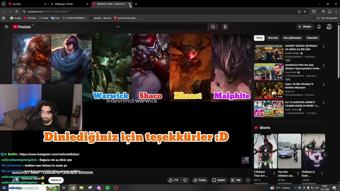The image size is (340, 191).
Task: Open Spotify from the taskbar
Action: pyautogui.click(x=108, y=188)
